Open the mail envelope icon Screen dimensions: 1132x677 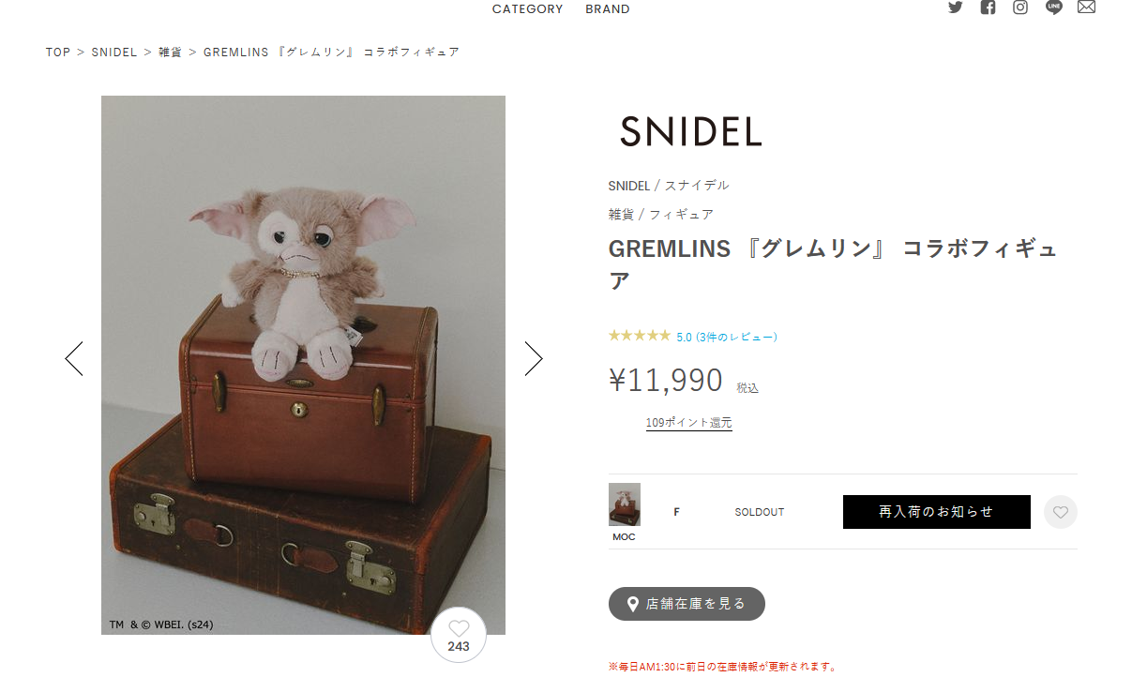[x=1086, y=8]
